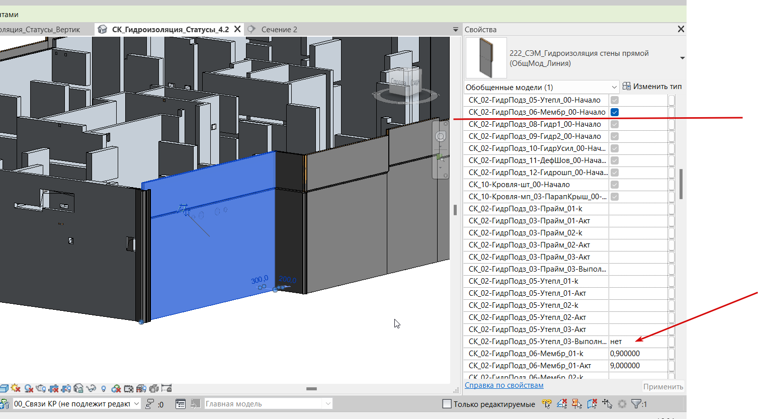Screen dimensions: 758x419
Task: Uncheck СК_02-ГидрПодз_06-Мембр_00-Начало checkbox
Action: click(x=615, y=112)
